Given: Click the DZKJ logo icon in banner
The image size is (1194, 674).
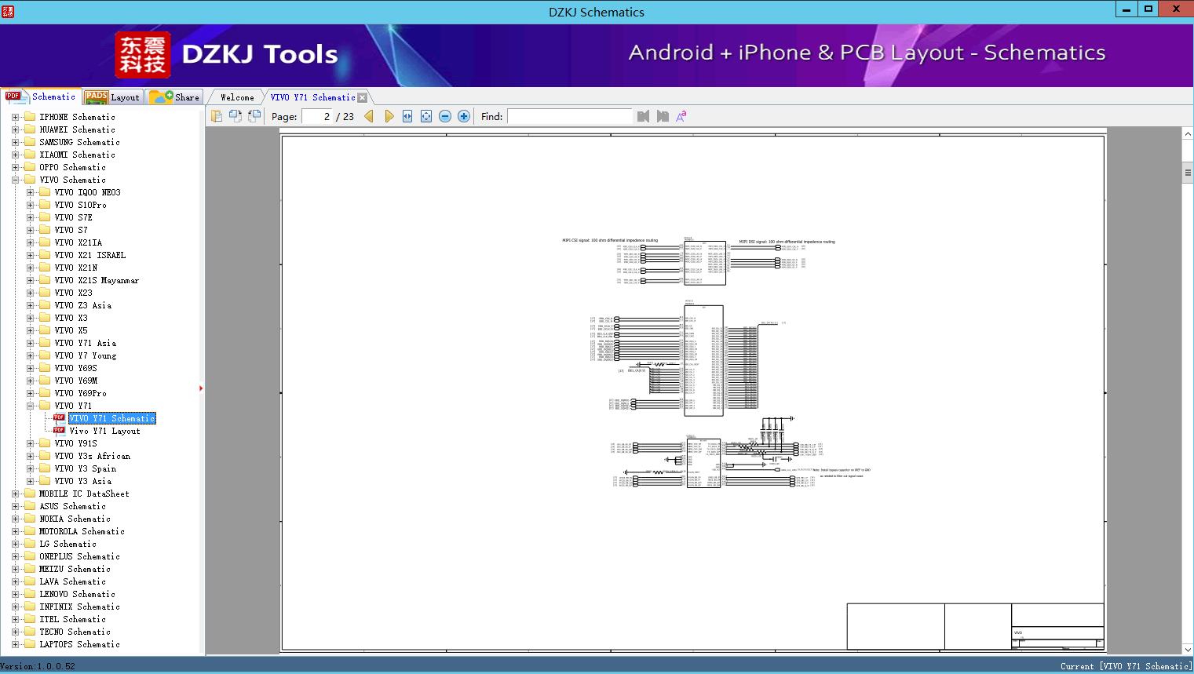Looking at the screenshot, I should tap(143, 55).
